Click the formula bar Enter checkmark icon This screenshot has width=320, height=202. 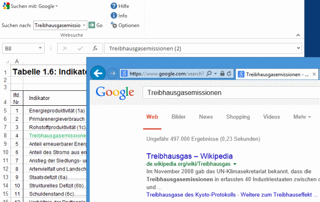(x=80, y=48)
